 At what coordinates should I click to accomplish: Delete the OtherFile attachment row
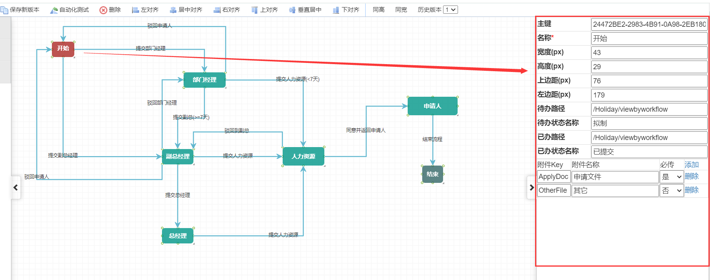[x=692, y=190]
